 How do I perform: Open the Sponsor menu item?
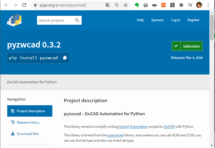(157, 20)
